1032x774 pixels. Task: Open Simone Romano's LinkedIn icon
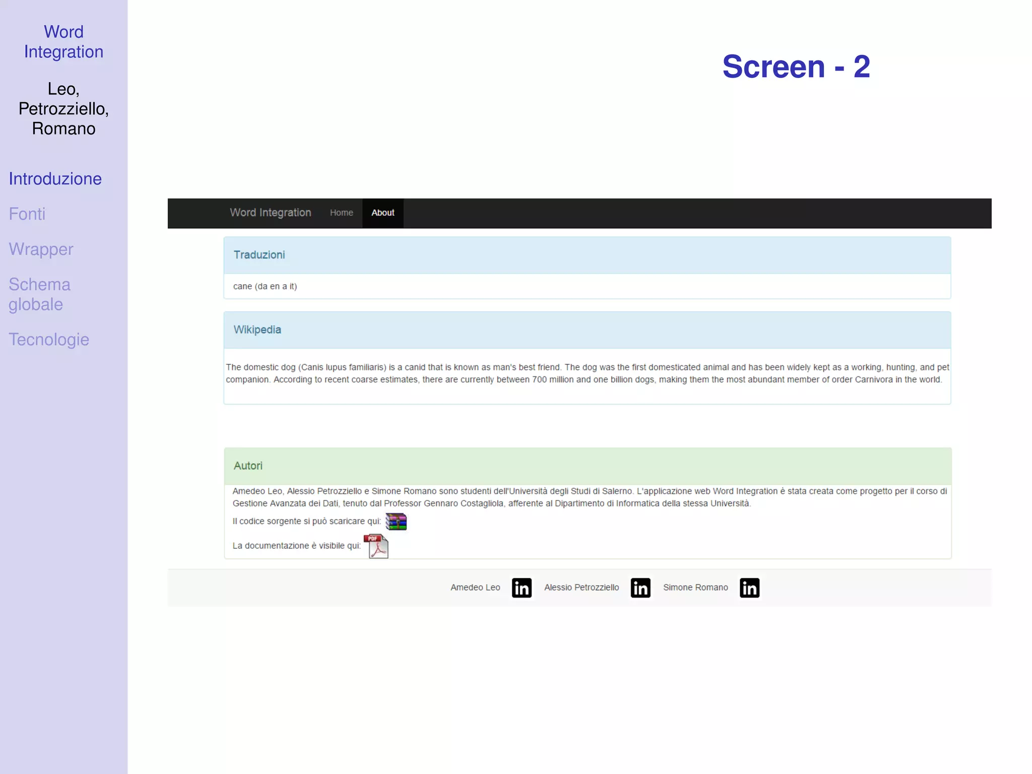tap(749, 588)
